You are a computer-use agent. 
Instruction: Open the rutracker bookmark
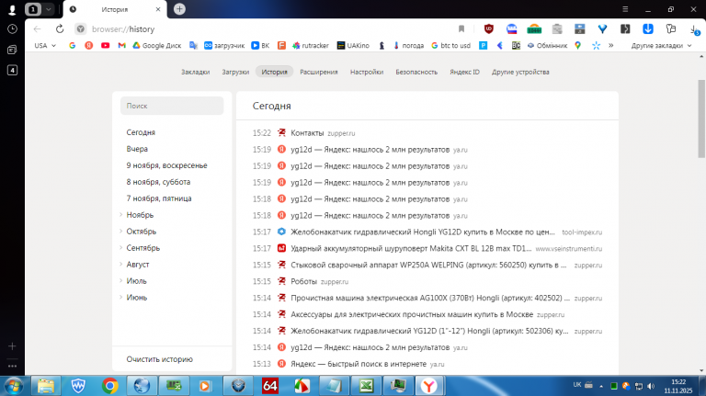point(311,45)
